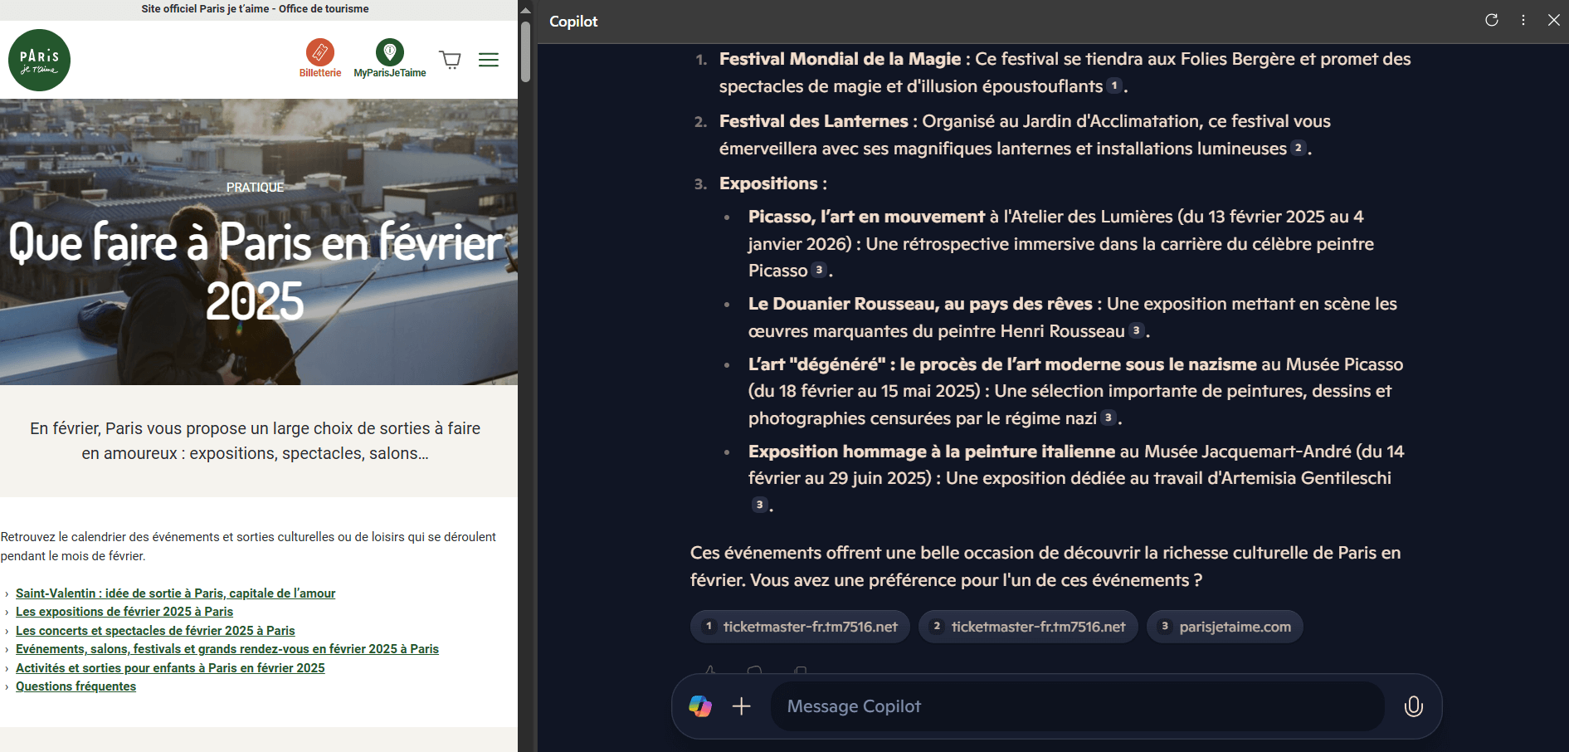1569x752 pixels.
Task: Focus the Message Copilot input field
Action: point(1077,706)
